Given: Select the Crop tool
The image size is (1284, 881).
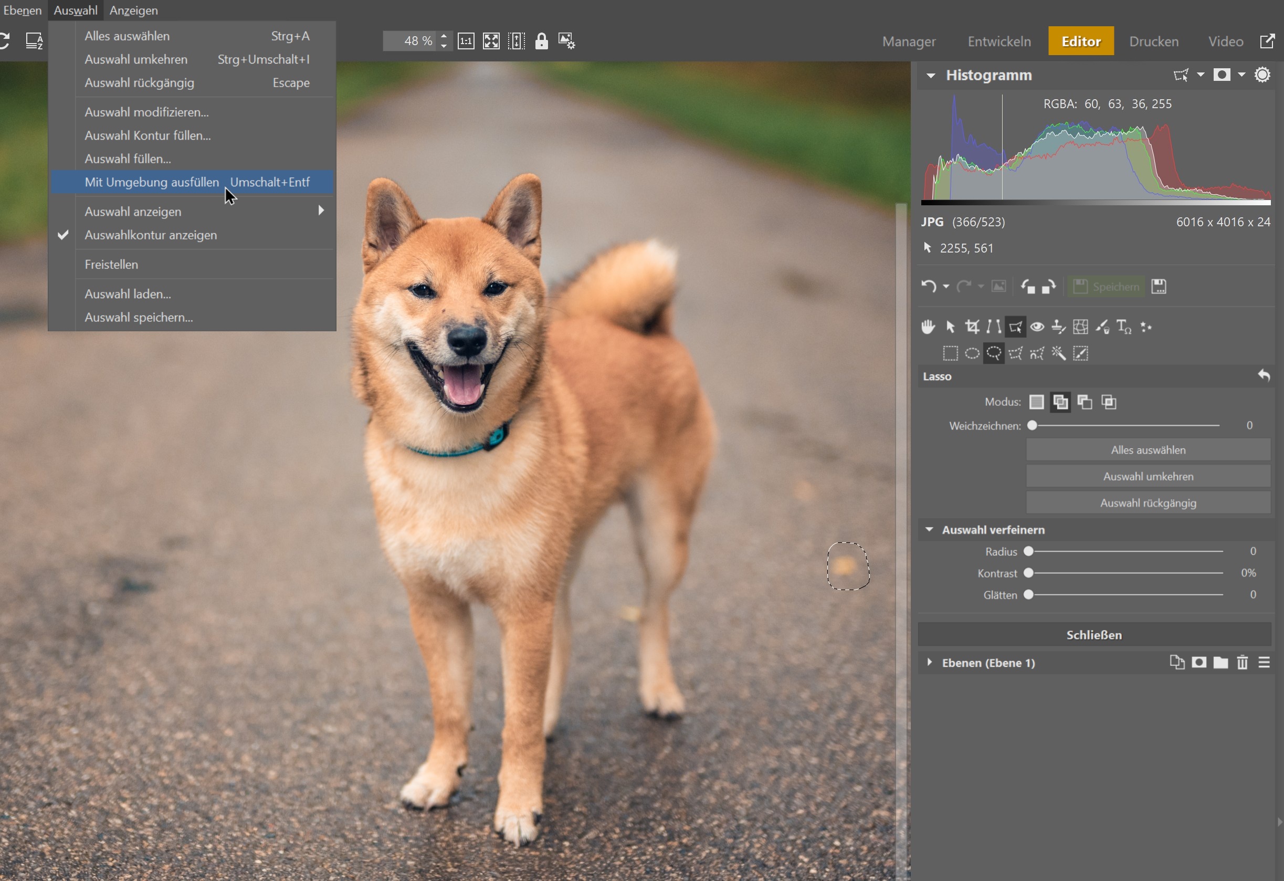Looking at the screenshot, I should (x=972, y=327).
